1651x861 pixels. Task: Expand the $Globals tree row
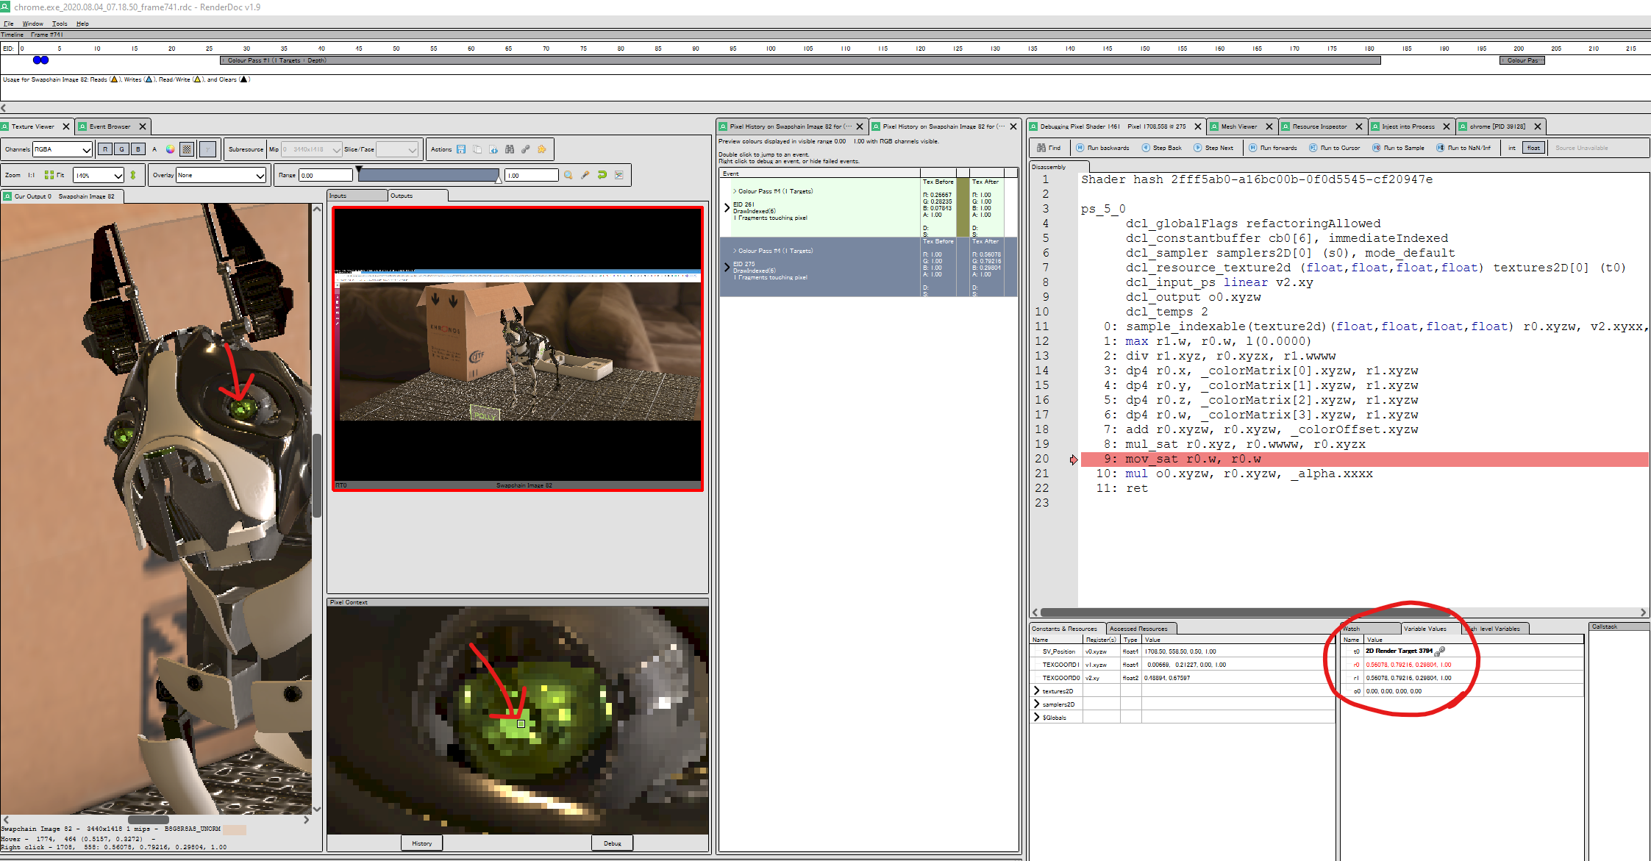click(1037, 718)
